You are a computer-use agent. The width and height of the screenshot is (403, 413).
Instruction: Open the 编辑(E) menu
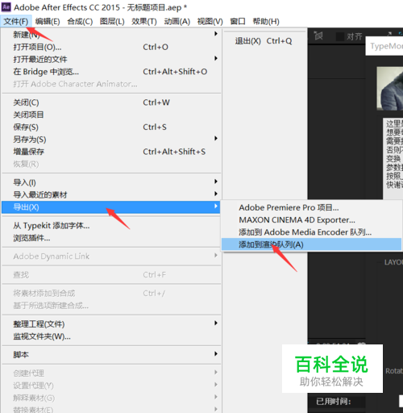[x=48, y=21]
